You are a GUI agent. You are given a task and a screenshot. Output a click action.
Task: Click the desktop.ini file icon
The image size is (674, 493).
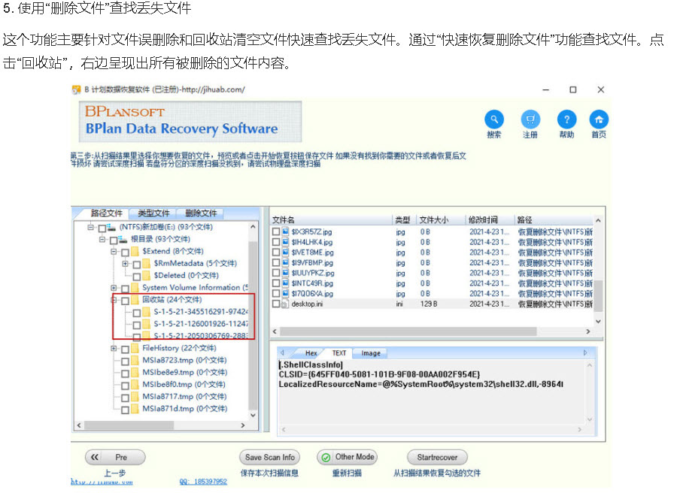point(284,304)
